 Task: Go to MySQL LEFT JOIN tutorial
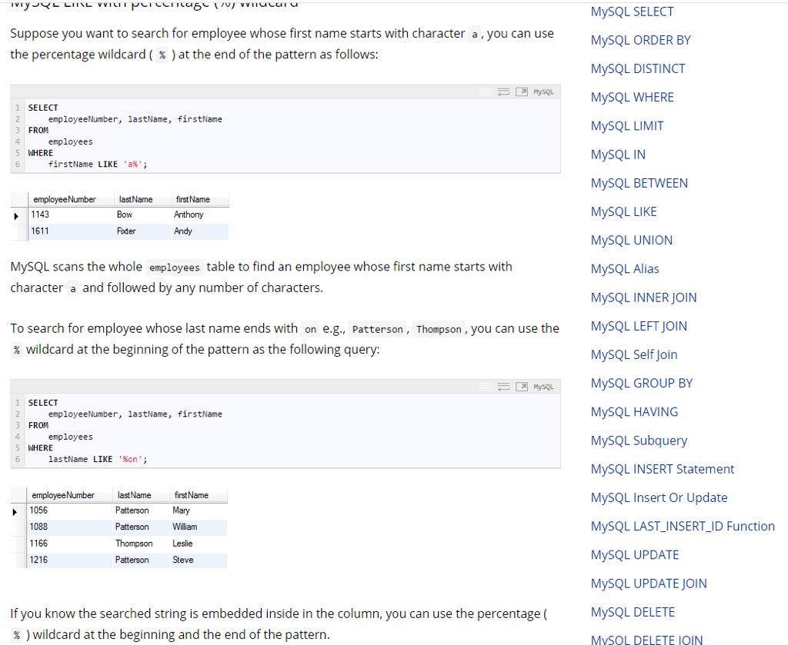click(x=638, y=326)
